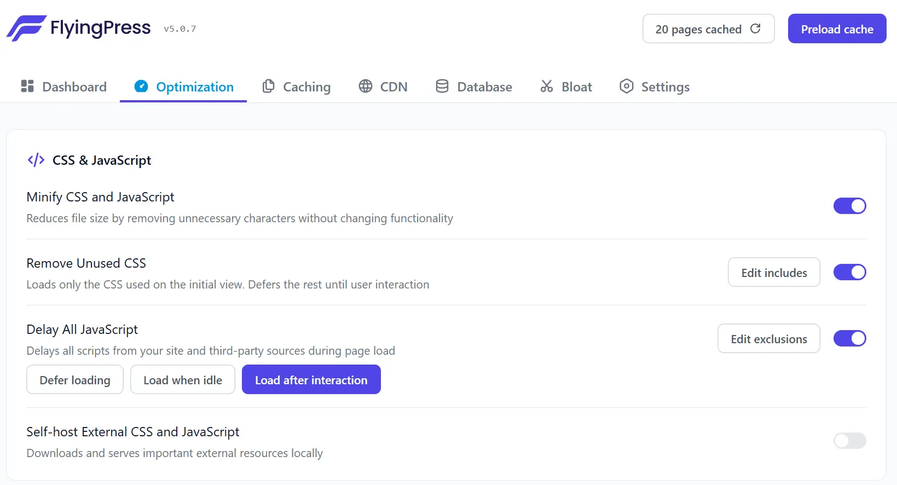Open the Database tab
897x485 pixels.
474,86
